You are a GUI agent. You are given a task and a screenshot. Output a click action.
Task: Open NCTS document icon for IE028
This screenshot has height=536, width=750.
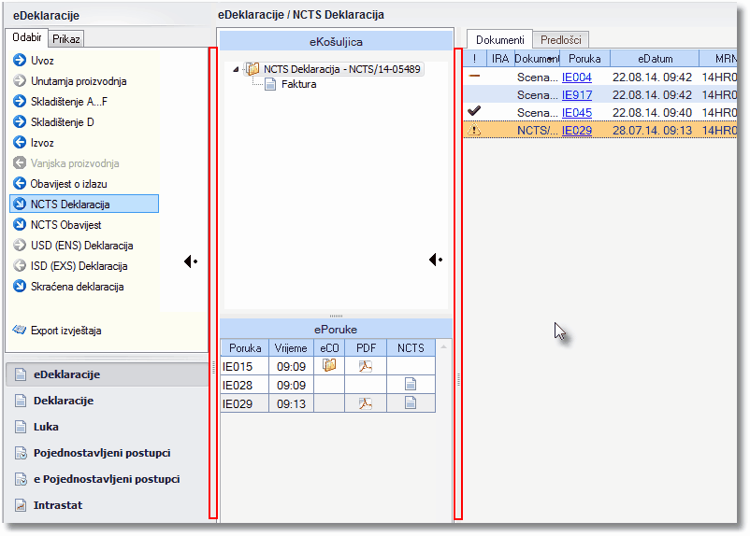(411, 384)
